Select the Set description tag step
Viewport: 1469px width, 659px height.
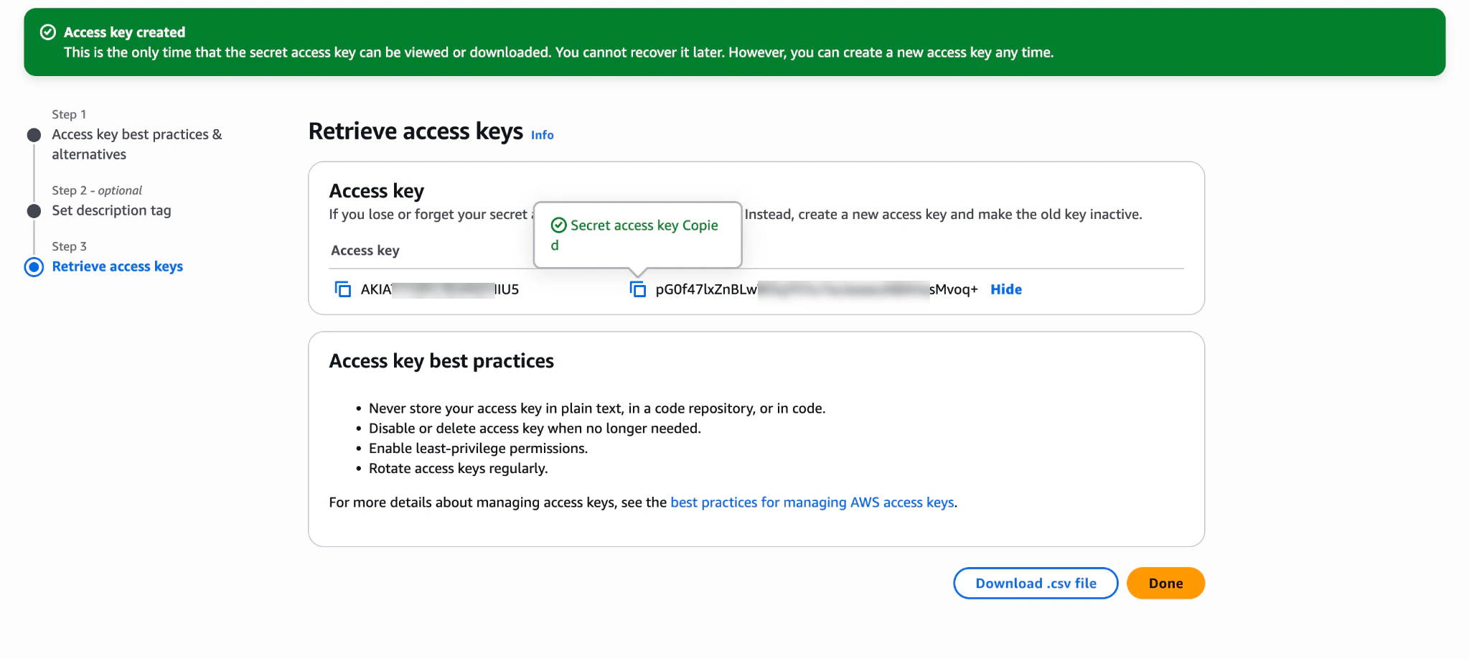(x=111, y=210)
